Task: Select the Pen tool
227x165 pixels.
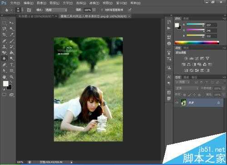Action: (x=4, y=65)
